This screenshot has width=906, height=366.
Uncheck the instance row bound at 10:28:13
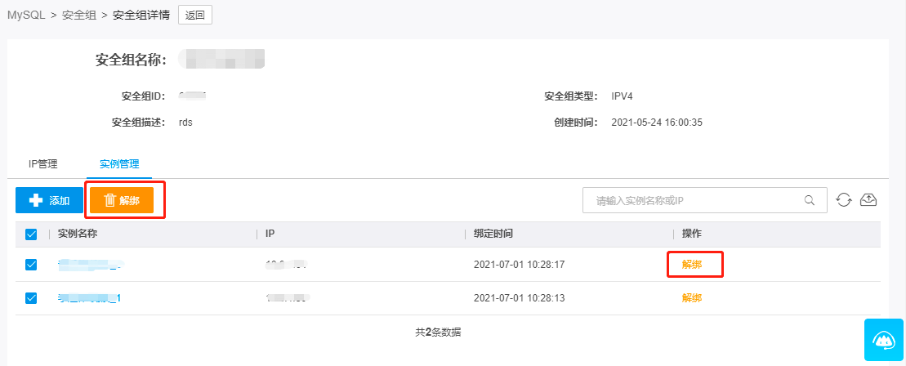(32, 298)
